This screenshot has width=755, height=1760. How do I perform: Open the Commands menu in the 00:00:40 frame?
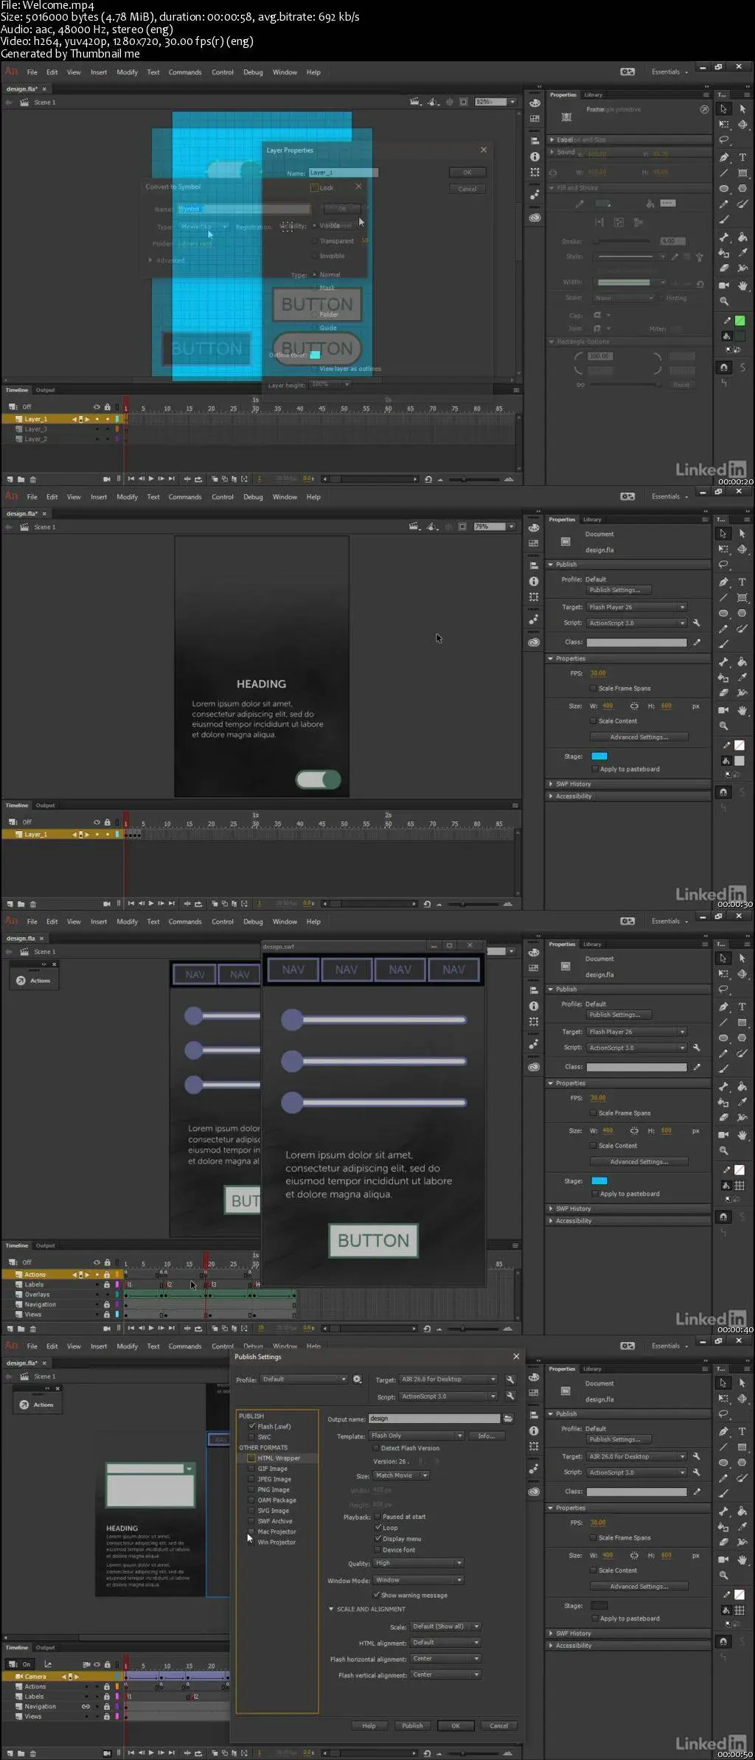[184, 922]
